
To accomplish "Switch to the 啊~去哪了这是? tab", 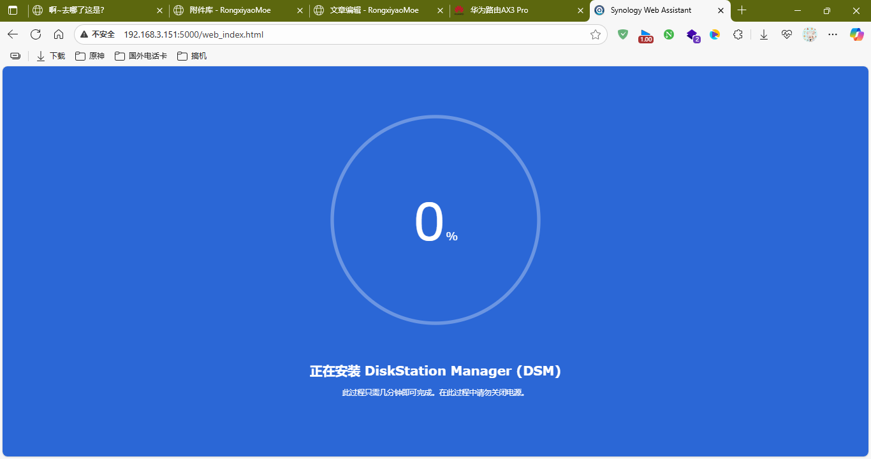I will [x=98, y=10].
